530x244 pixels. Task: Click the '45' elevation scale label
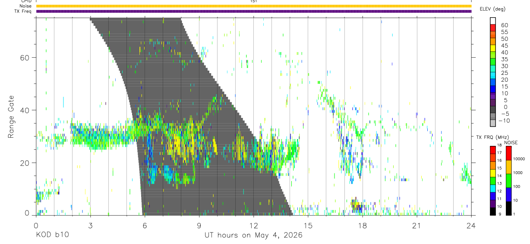(504, 46)
